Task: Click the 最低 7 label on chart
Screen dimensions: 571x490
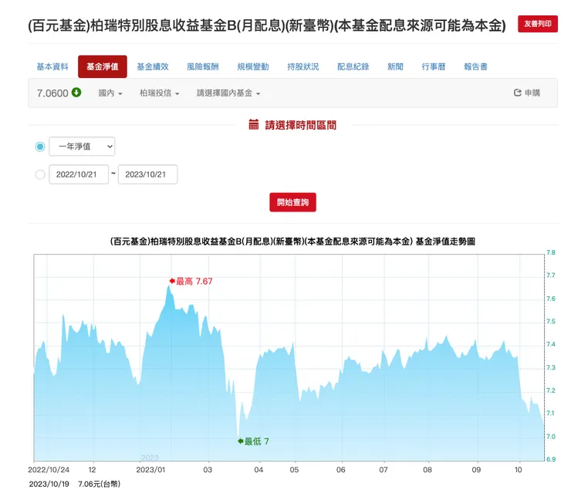Action: [x=256, y=441]
